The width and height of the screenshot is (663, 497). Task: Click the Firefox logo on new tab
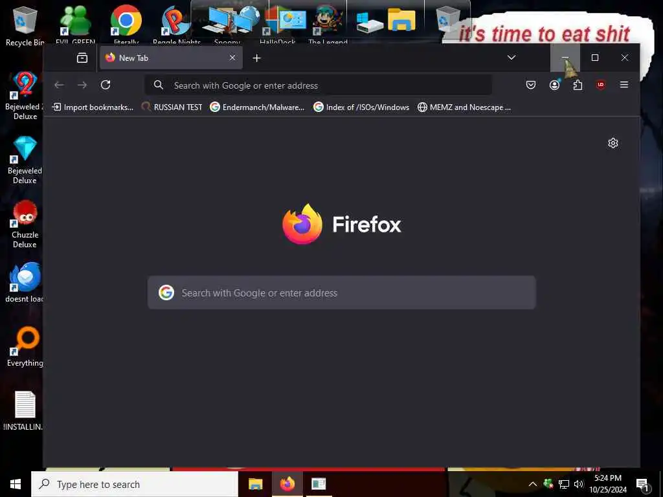click(x=302, y=224)
